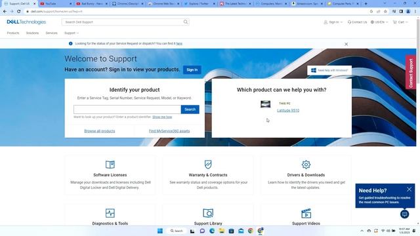
Task: Click the 'here' link in notification
Action: pyautogui.click(x=179, y=44)
